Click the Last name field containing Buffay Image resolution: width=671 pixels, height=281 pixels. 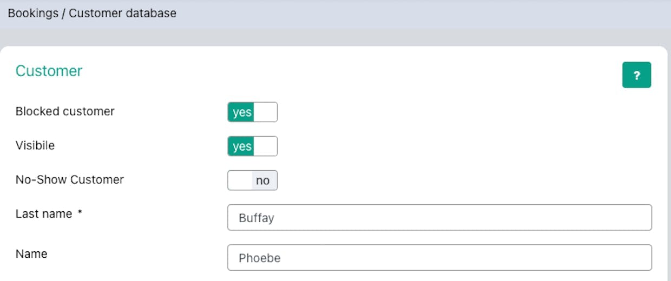coord(439,218)
